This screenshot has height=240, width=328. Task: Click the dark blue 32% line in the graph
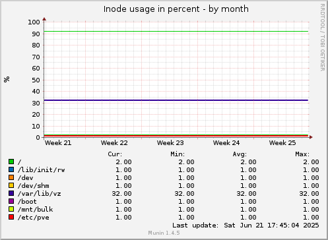click(176, 100)
